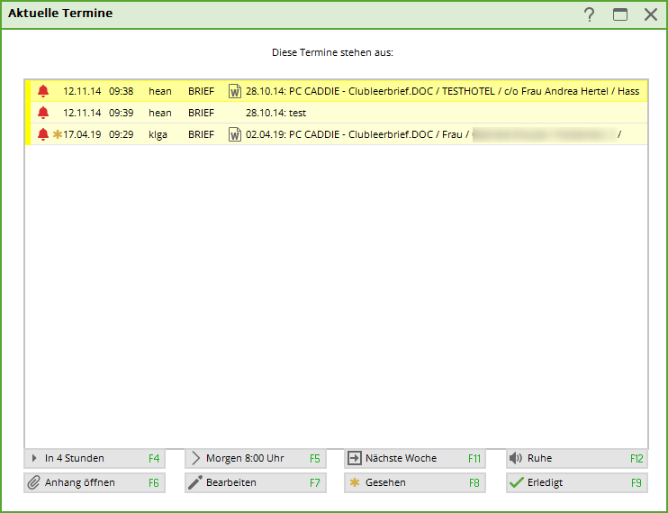The image size is (668, 513).
Task: Close the Aktuelle Termine dialog
Action: click(650, 14)
